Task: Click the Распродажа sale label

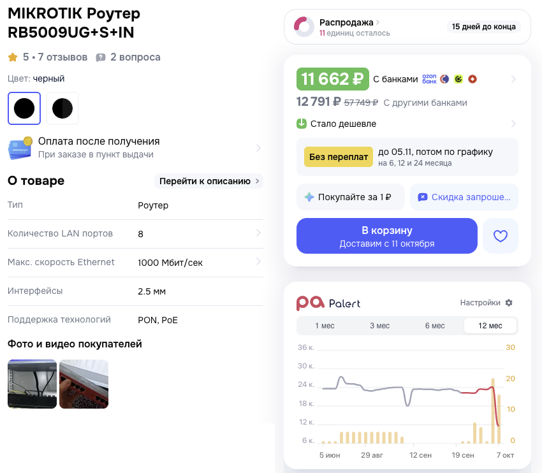Action: 346,22
